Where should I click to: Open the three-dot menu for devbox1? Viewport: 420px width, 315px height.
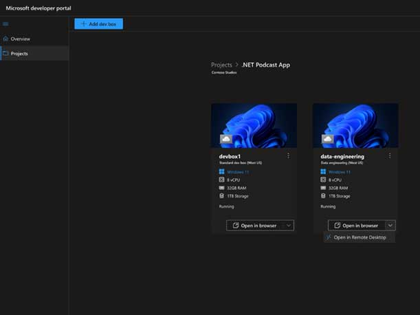(x=288, y=156)
